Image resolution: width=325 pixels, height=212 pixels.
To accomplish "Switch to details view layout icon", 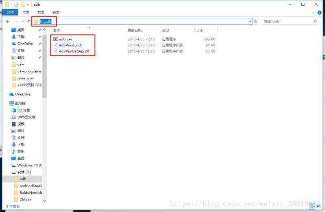I will (312, 206).
